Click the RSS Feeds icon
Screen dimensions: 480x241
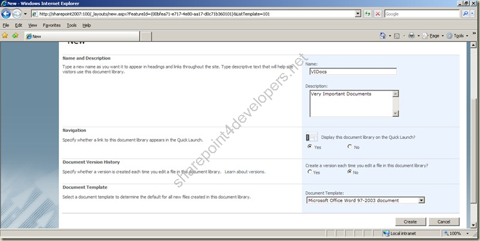397,36
